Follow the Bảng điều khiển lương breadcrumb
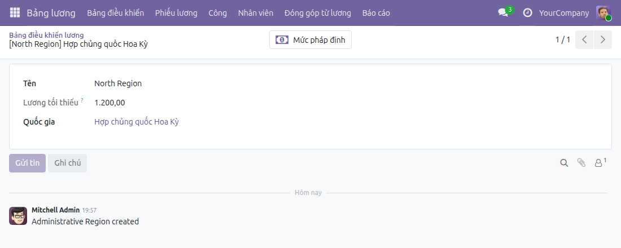This screenshot has width=621, height=248. (x=46, y=35)
